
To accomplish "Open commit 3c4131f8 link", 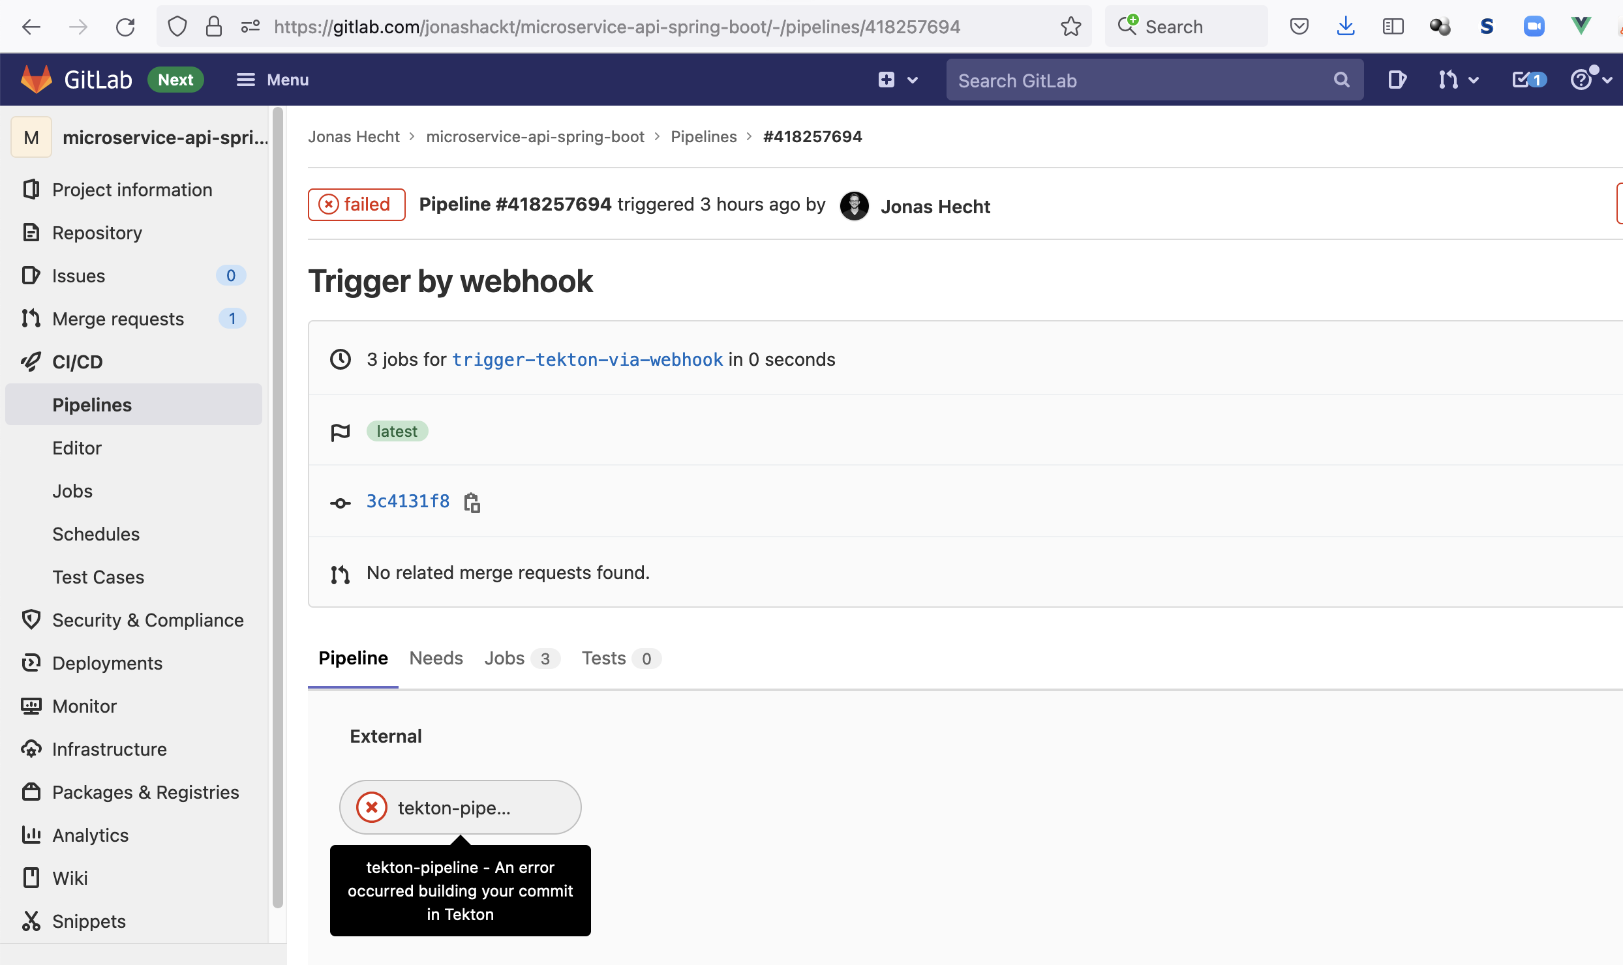I will click(408, 501).
